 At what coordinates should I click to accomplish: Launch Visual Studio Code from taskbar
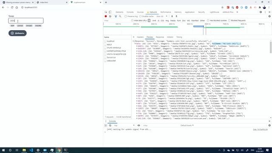click(x=31, y=150)
